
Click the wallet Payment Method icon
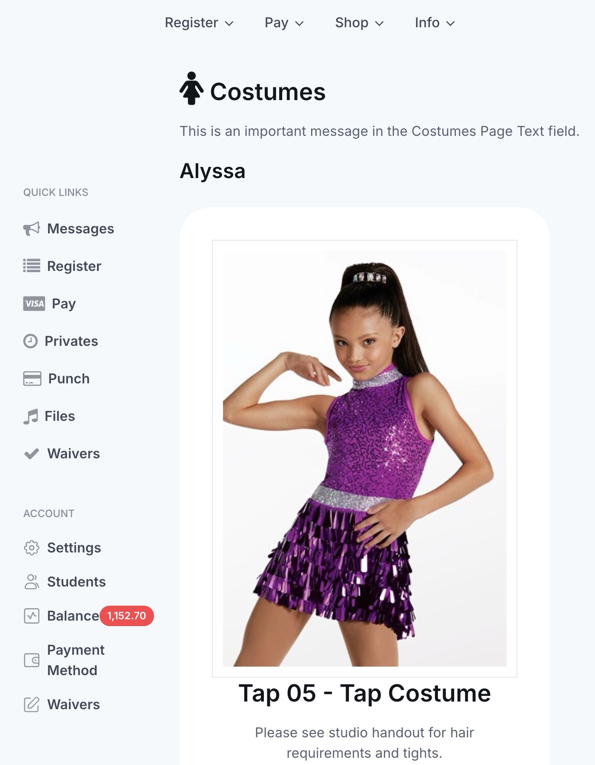(31, 660)
